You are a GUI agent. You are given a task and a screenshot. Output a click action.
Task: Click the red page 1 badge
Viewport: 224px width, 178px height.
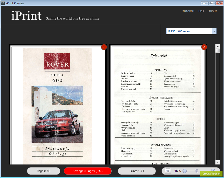104,47
